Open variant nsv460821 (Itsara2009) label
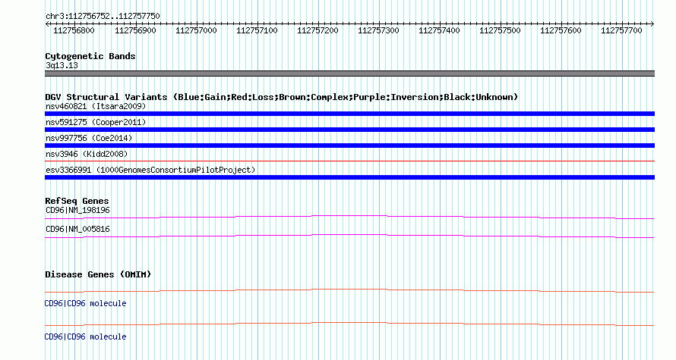Image resolution: width=676 pixels, height=360 pixels. (96, 106)
